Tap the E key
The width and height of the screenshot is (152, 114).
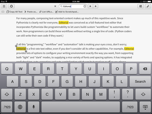[x=35, y=69]
